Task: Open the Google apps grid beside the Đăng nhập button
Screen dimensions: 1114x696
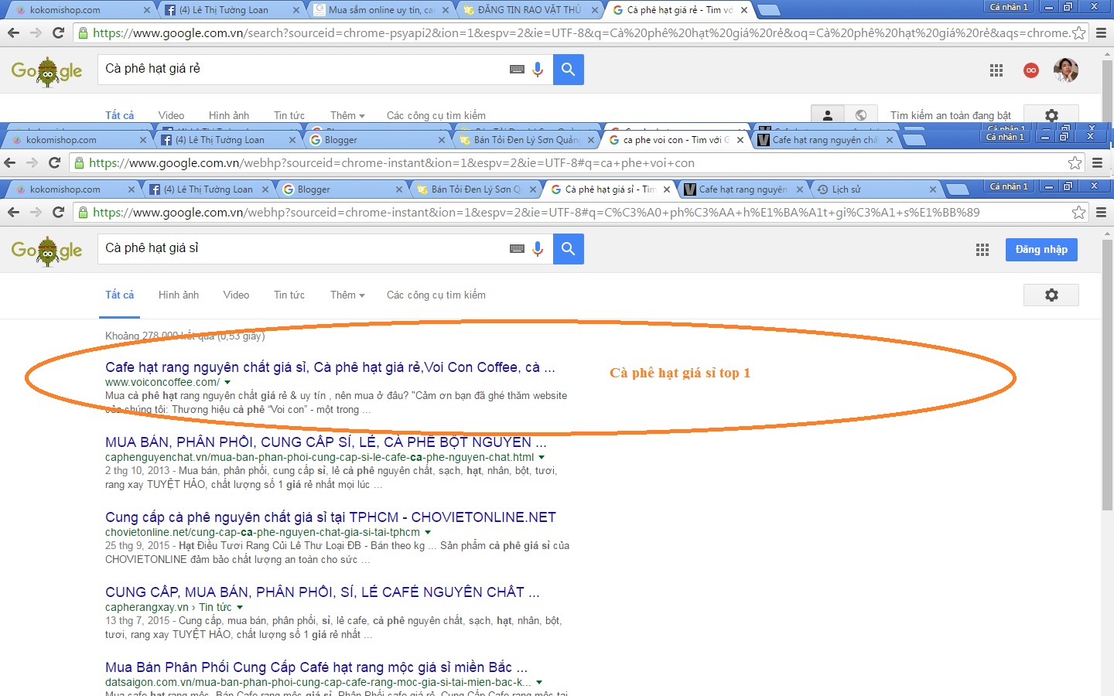Action: point(982,250)
